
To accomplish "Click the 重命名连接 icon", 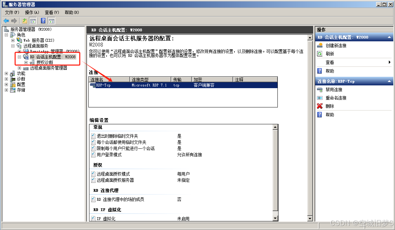I will tap(319, 98).
